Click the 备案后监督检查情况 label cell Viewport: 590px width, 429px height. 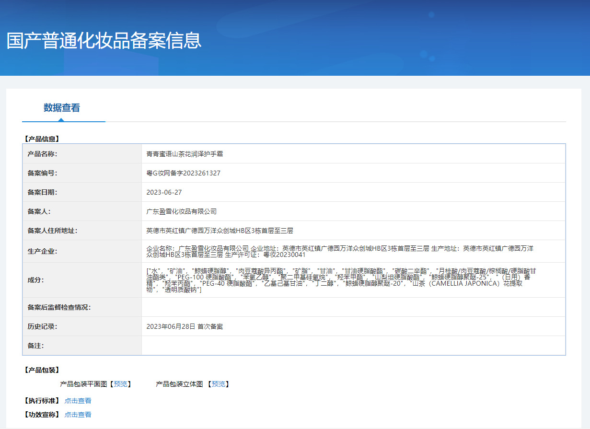82,307
